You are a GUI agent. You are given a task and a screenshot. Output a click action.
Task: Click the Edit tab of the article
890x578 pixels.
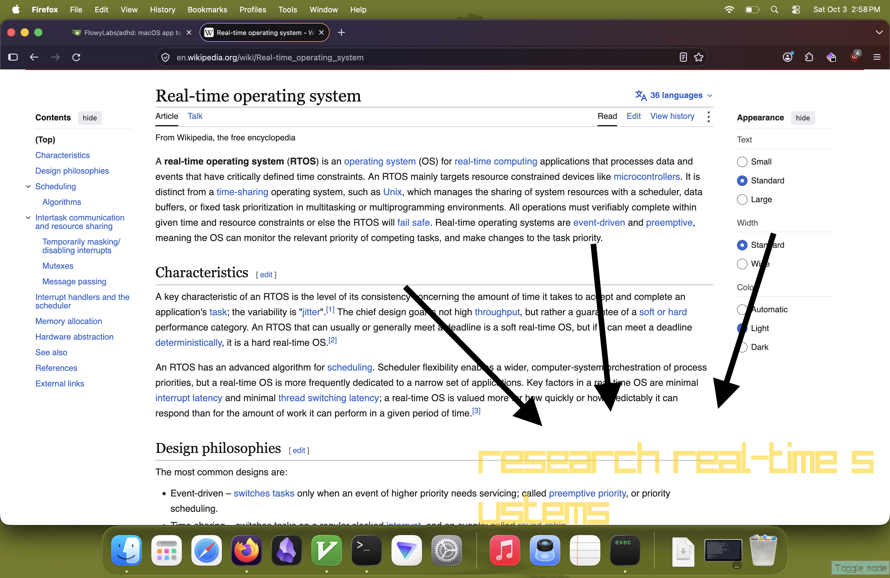pyautogui.click(x=633, y=116)
